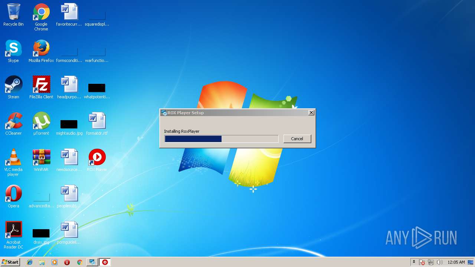Viewport: 475px width, 267px height.
Task: Select the needsource... Word document
Action: pyautogui.click(x=69, y=160)
